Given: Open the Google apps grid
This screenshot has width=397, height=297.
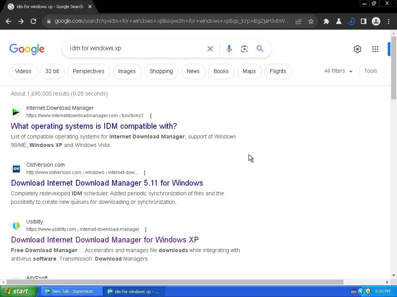Looking at the screenshot, I should pyautogui.click(x=375, y=49).
